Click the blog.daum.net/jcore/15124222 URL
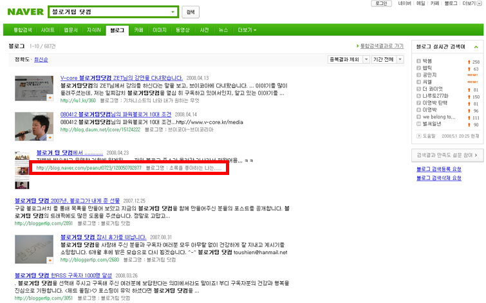This screenshot has width=486, height=303. (100, 129)
